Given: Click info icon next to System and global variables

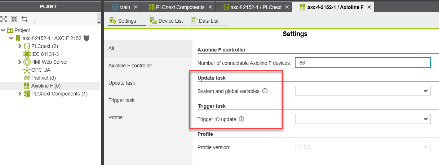Looking at the screenshot, I should (x=265, y=91).
